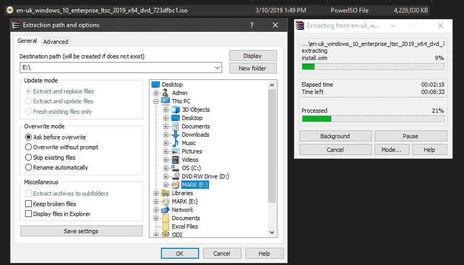464x265 pixels.
Task: Click the Music note icon
Action: point(176,143)
